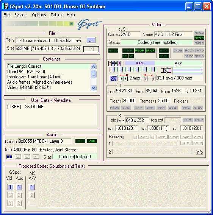This screenshot has width=213, height=215.
Task: Click the BVOP indicator
Action: [150, 50]
